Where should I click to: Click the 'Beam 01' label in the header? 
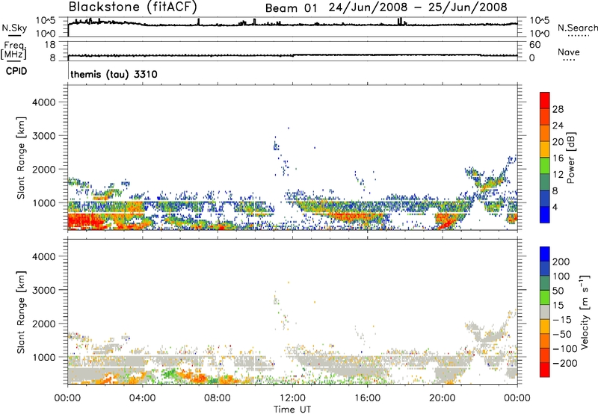pos(291,7)
